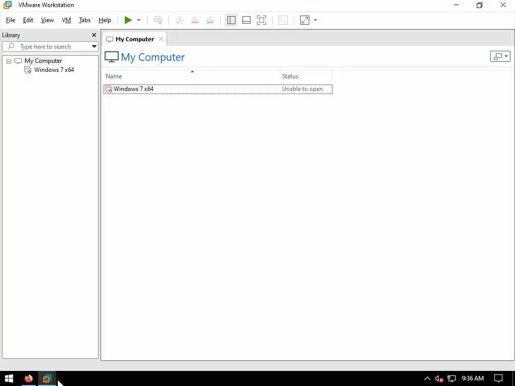
Task: Click VMware Workstation title bar logo
Action: [7, 5]
